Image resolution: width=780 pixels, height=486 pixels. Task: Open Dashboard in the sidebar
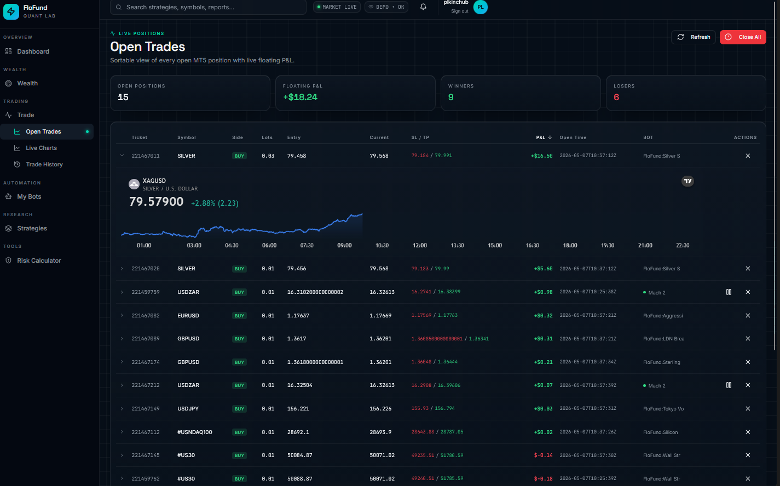[47, 51]
